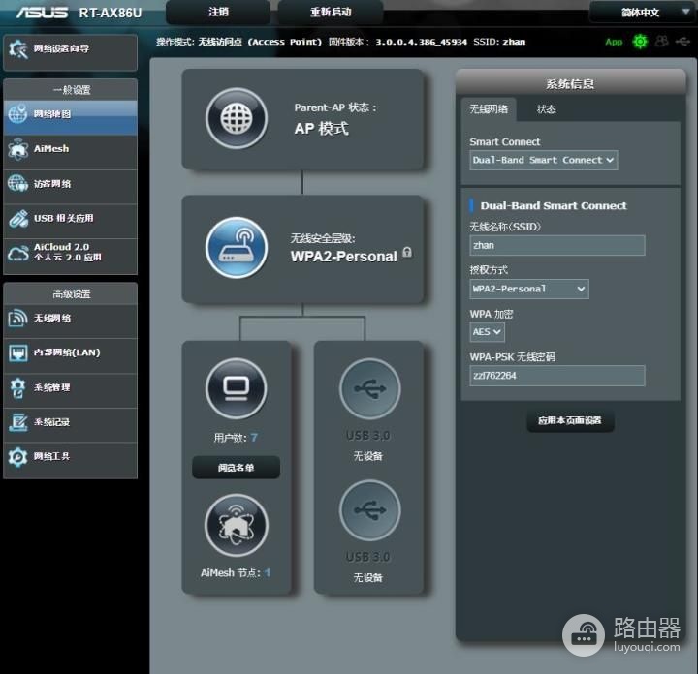Open the client computer icon

(237, 388)
